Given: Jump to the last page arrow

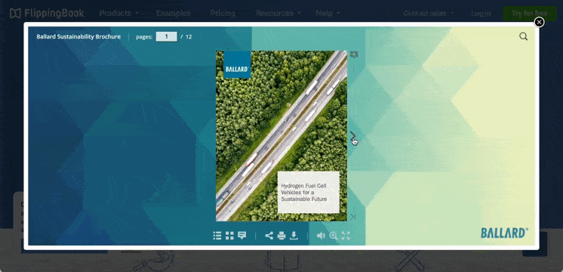Looking at the screenshot, I should point(353,216).
